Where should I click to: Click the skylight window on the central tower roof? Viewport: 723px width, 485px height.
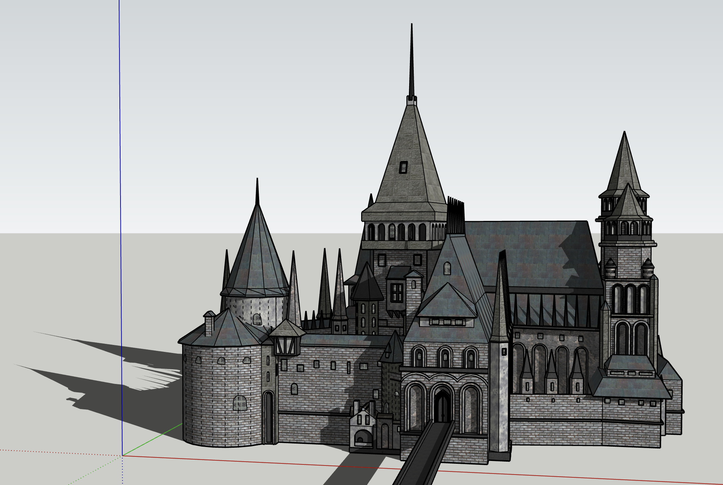tap(403, 167)
